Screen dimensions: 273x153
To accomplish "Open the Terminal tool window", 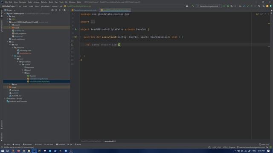I will [x=61, y=144].
